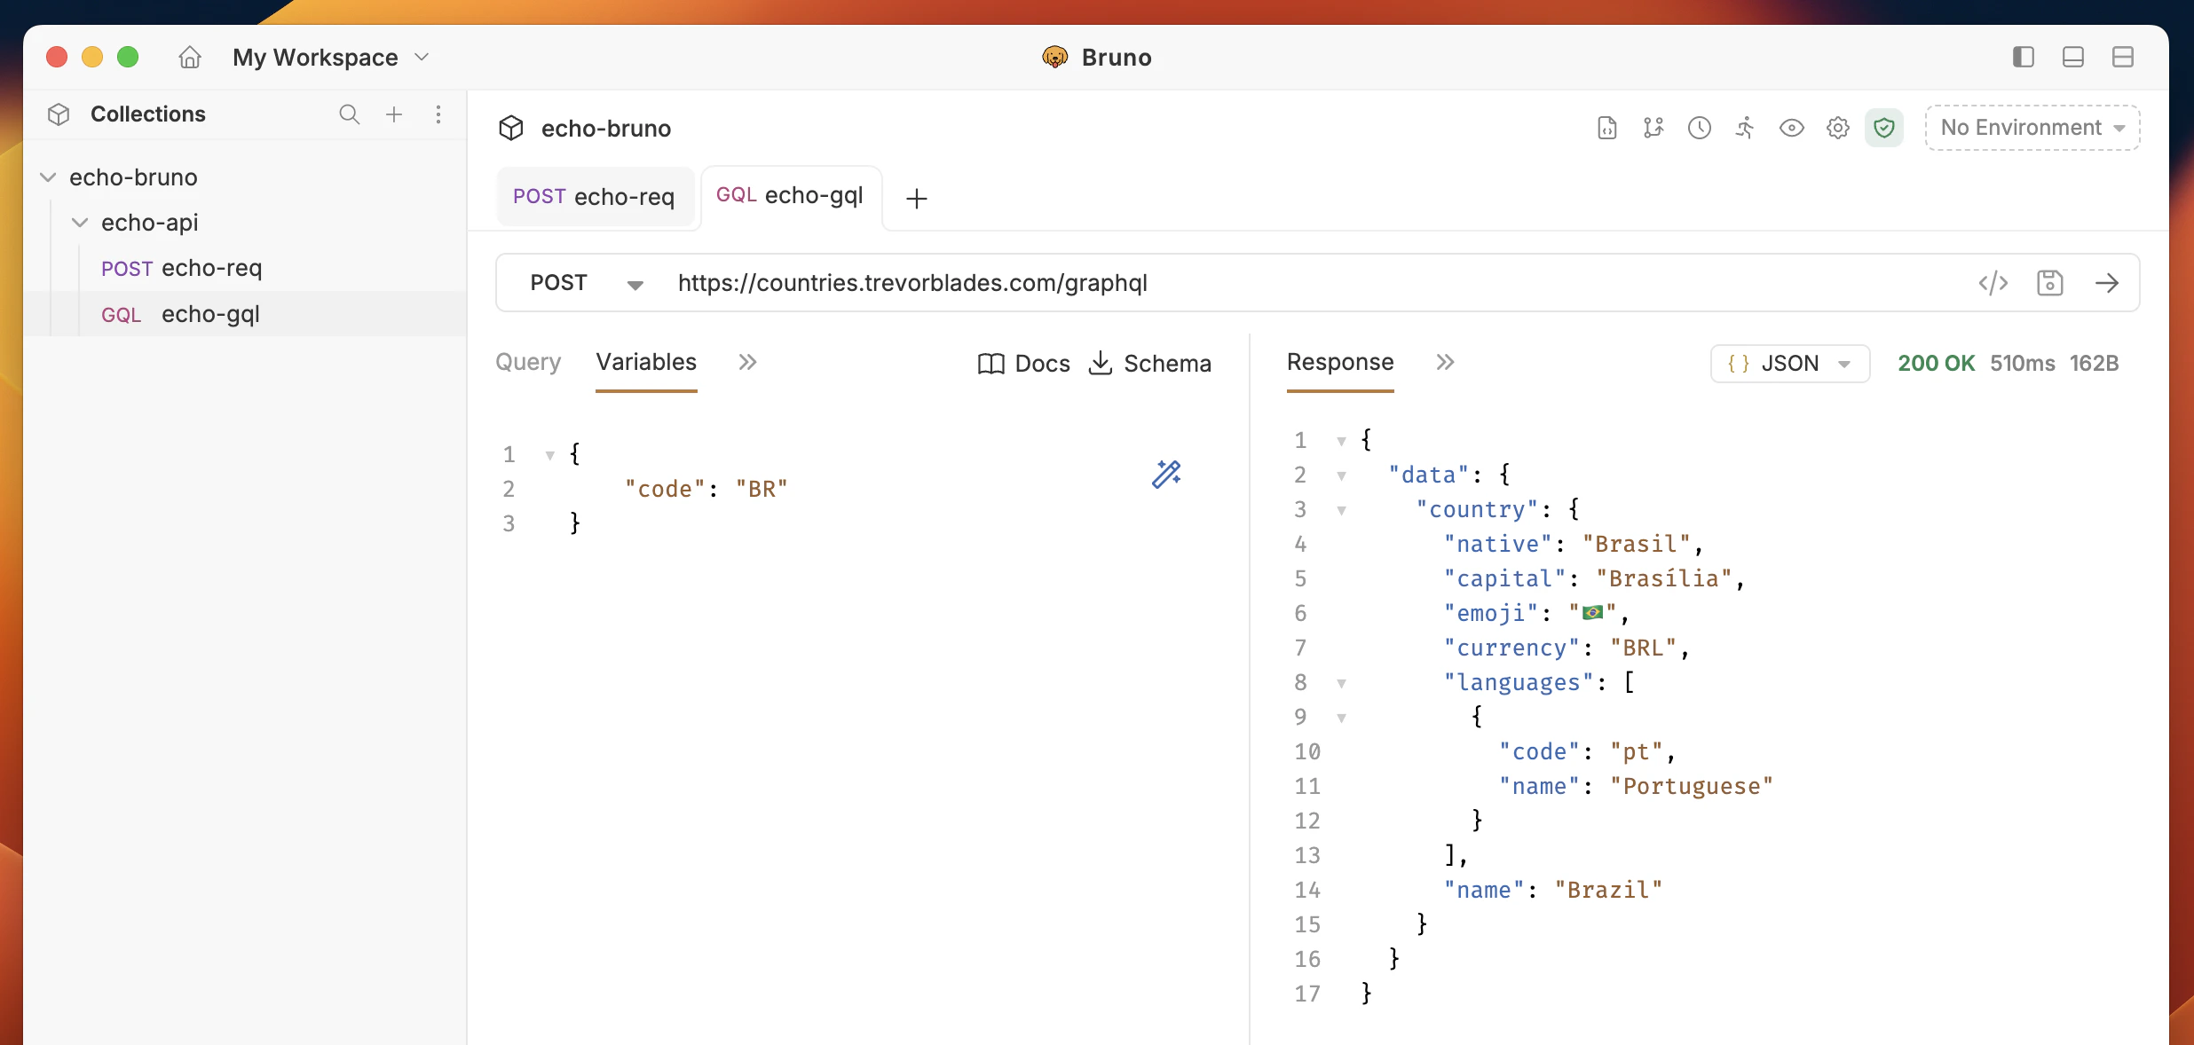This screenshot has width=2194, height=1045.
Task: Open the GraphQL Docs panel
Action: [x=1023, y=363]
